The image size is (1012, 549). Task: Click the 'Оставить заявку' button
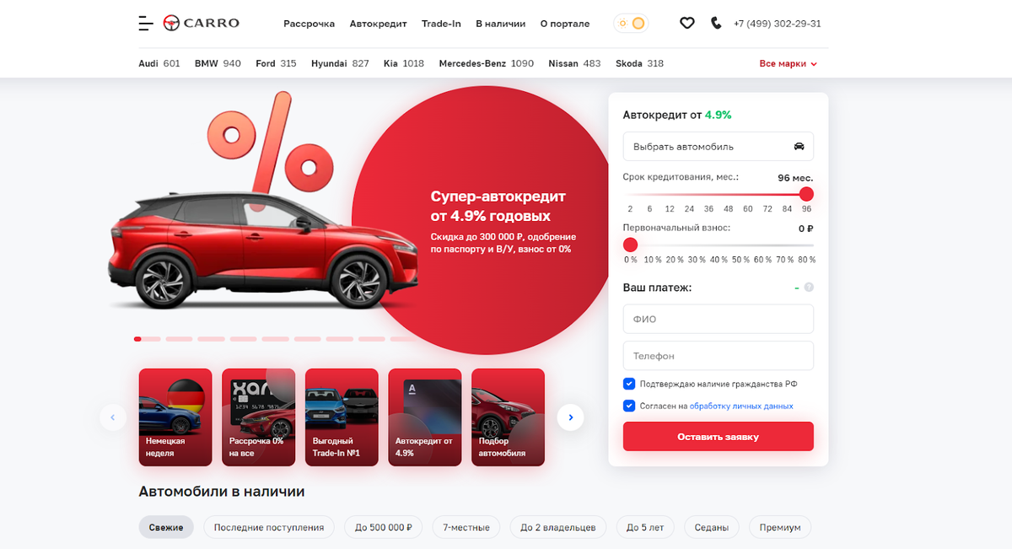pyautogui.click(x=719, y=437)
